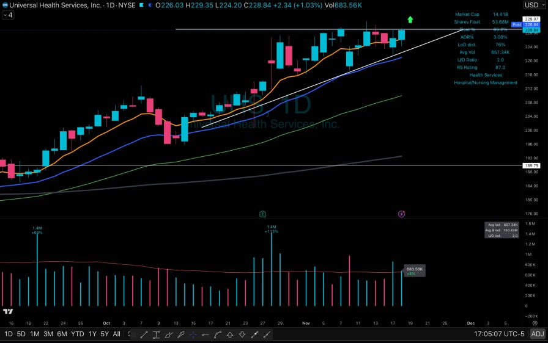Viewport: 548px width, 343px height.
Task: Click the 200.00 price scale value
Action: pos(531,131)
